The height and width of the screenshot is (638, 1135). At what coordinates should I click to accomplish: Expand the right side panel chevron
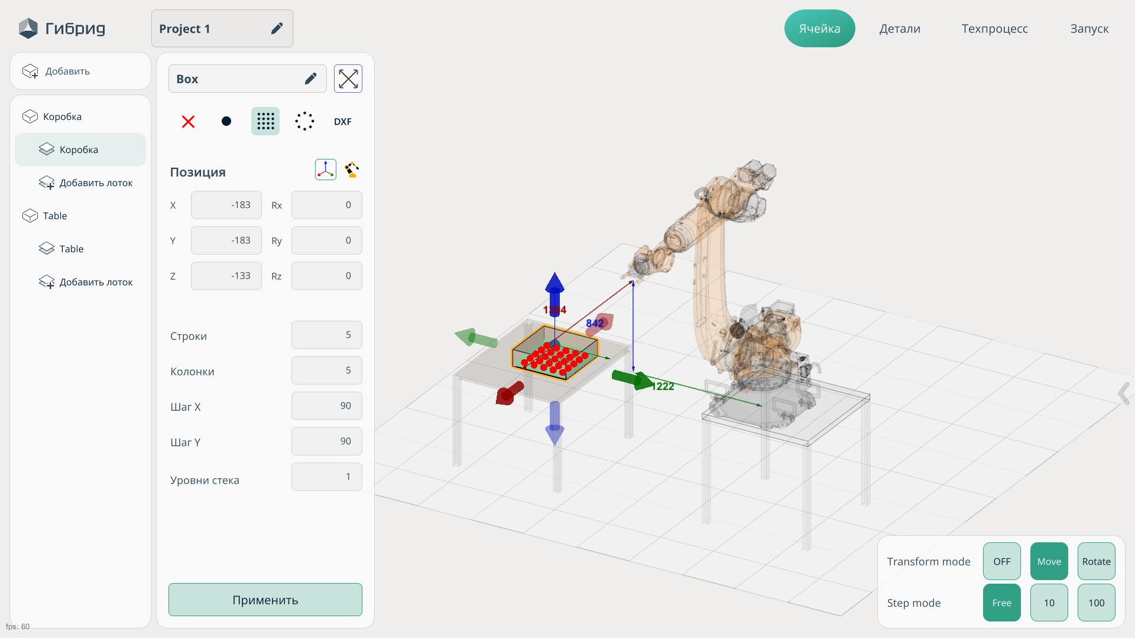(x=1123, y=393)
